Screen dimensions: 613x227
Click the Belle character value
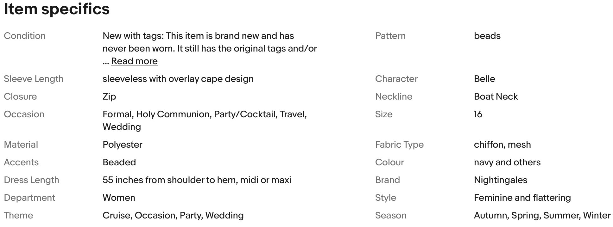(484, 79)
